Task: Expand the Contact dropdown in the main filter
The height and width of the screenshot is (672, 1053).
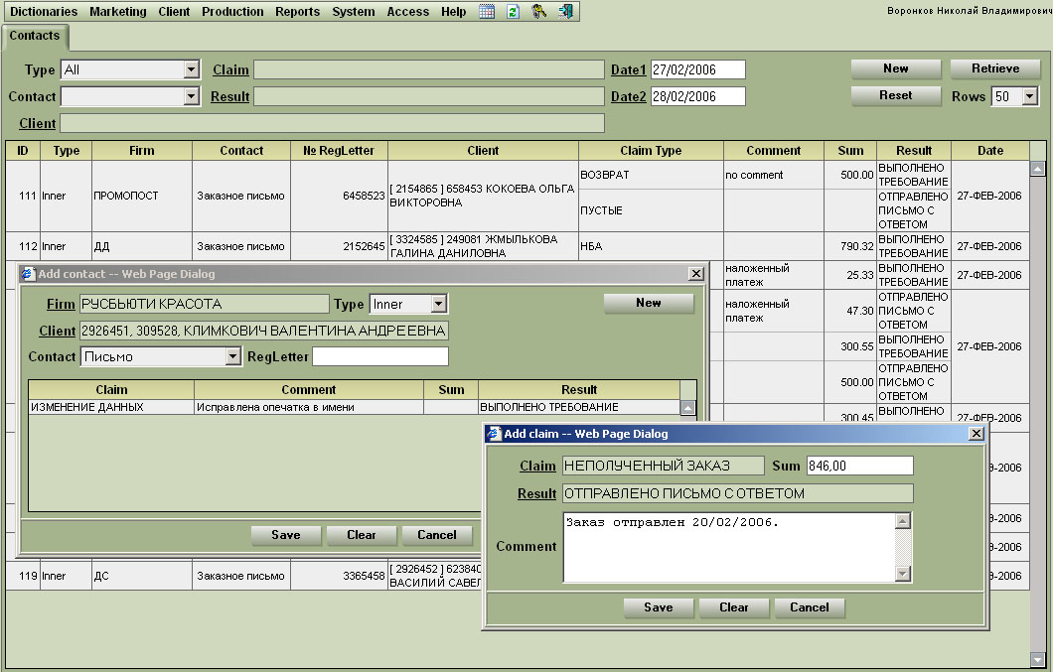Action: pyautogui.click(x=192, y=96)
